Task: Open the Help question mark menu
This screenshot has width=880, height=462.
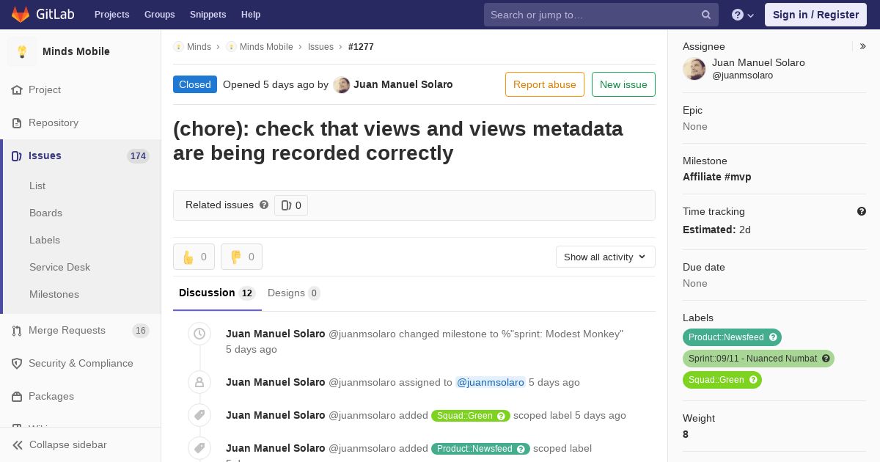Action: [743, 15]
